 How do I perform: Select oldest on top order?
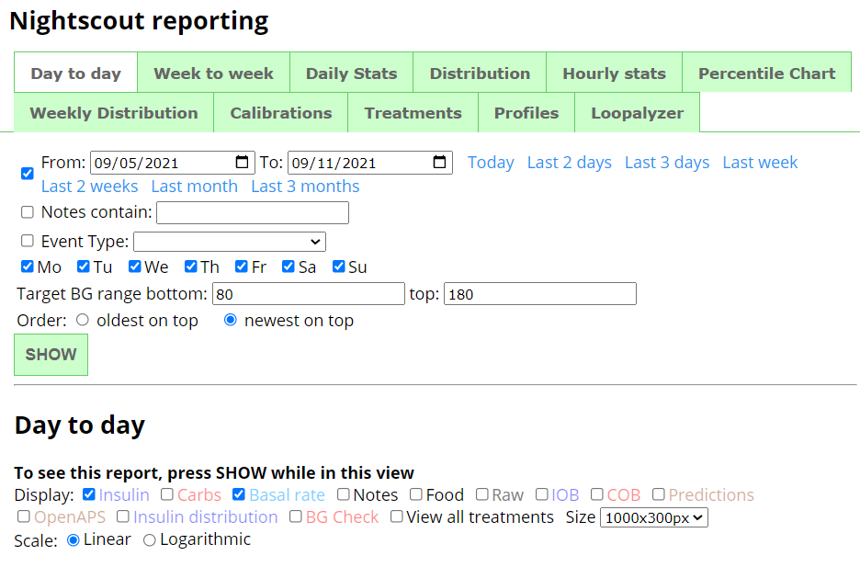point(83,320)
